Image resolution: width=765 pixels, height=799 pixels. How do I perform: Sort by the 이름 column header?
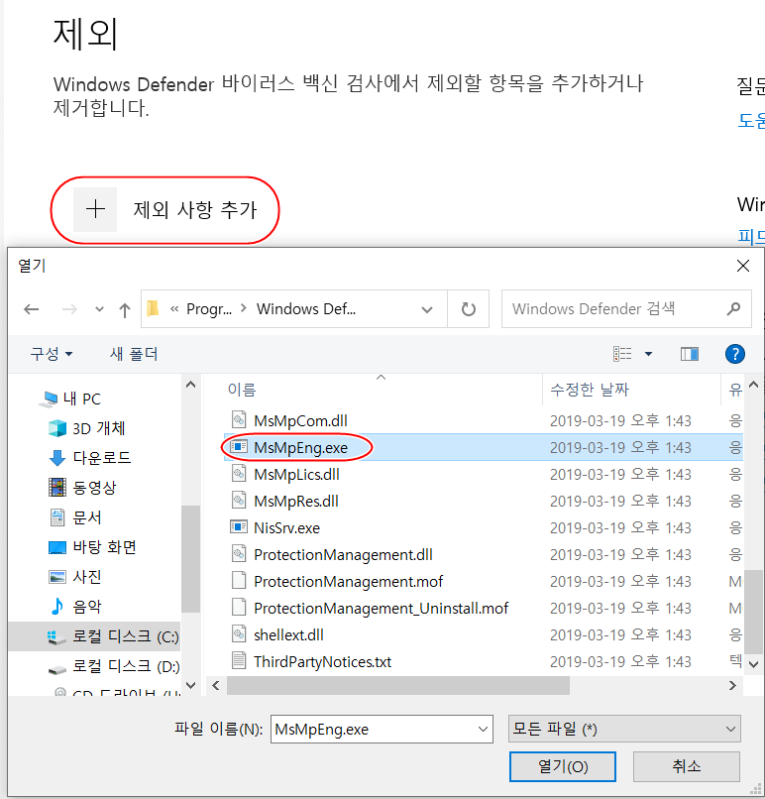242,390
